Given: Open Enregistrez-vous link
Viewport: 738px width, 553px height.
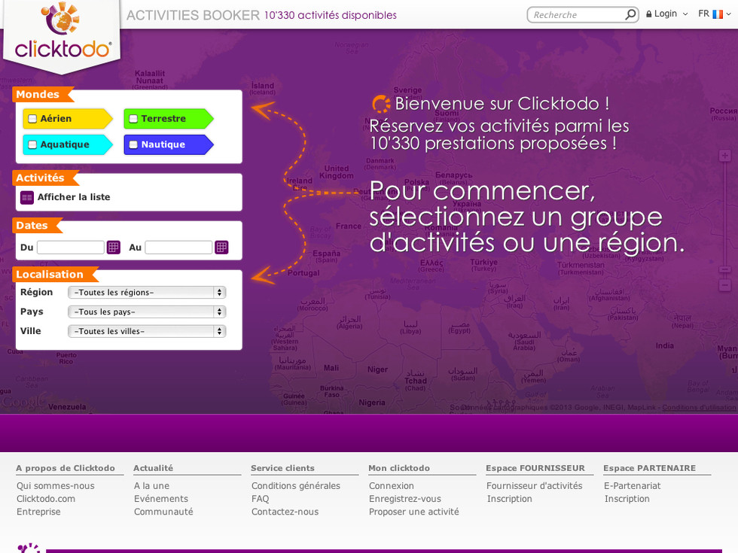Looking at the screenshot, I should pos(405,498).
